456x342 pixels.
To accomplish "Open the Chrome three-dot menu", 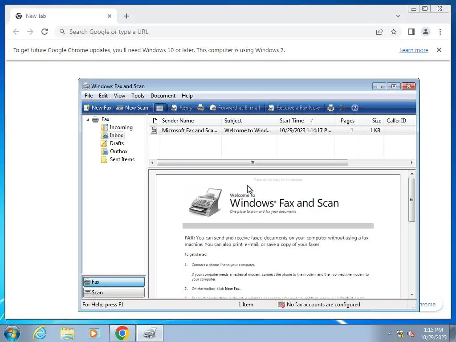I will (440, 32).
